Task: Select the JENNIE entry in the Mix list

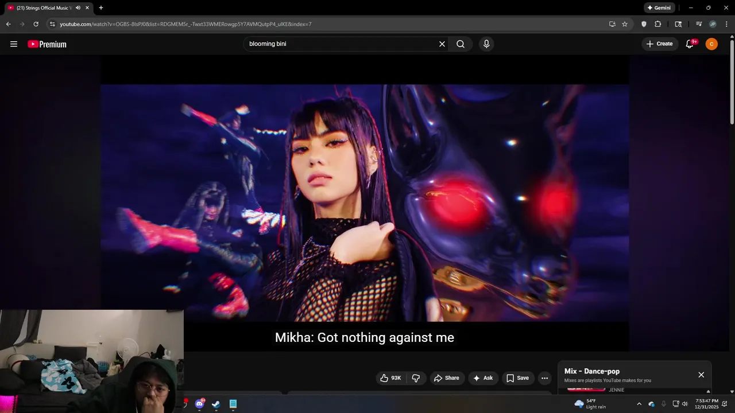Action: coord(616,390)
